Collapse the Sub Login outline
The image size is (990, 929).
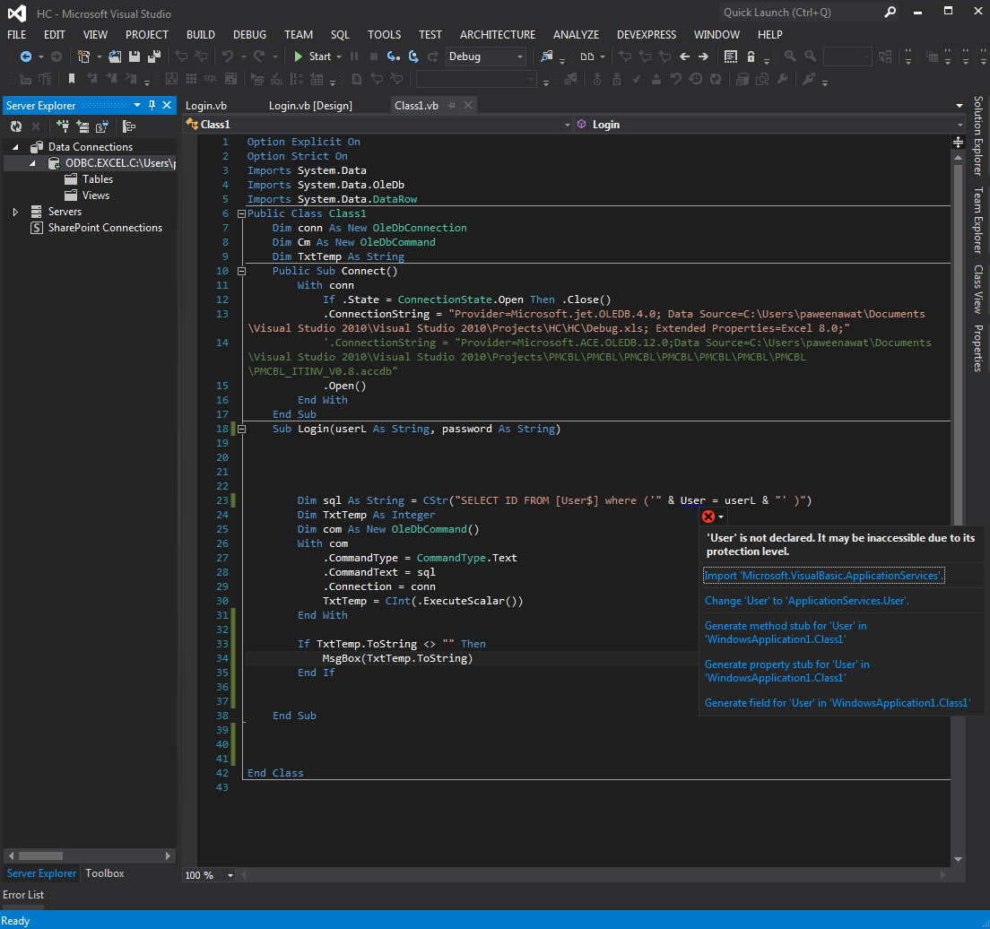pyautogui.click(x=241, y=430)
